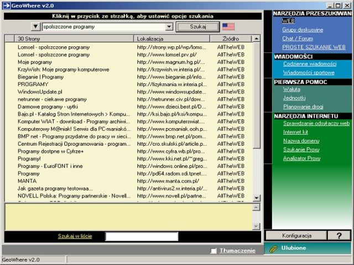
Task: Minimize the GeoWhere window
Action: tap(330, 6)
